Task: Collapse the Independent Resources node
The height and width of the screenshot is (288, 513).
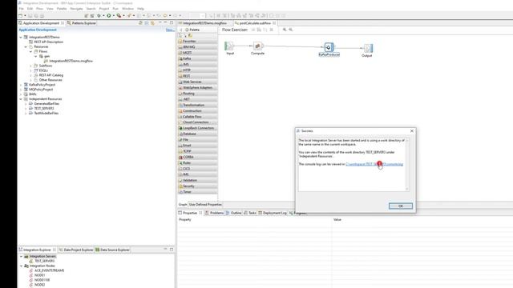Action: (21, 99)
